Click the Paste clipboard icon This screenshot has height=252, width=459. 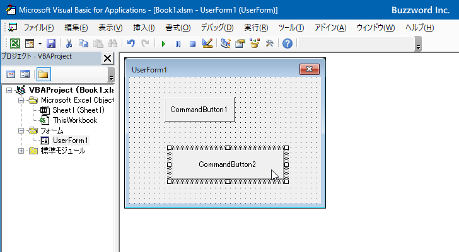click(x=98, y=43)
